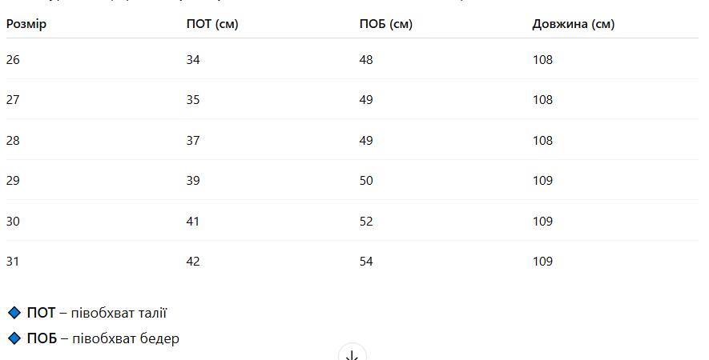Click size 29 row cell

pos(13,181)
